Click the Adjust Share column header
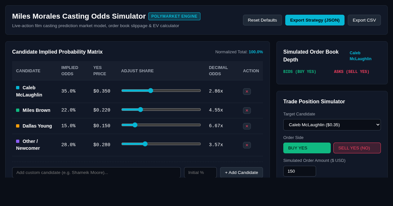 (137, 71)
